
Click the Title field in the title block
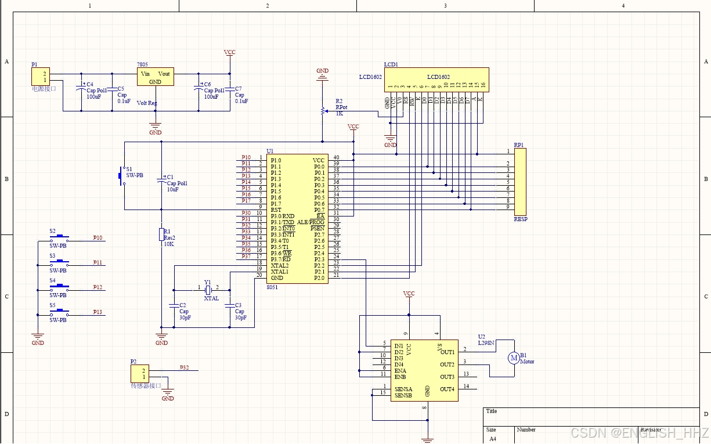tap(591, 417)
